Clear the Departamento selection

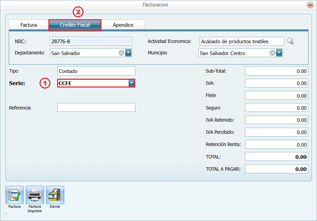[121, 53]
